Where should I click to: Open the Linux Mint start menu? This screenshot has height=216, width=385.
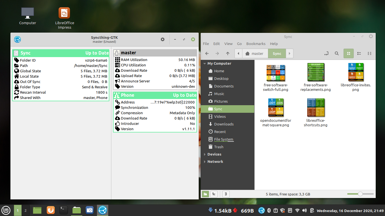pos(6,210)
